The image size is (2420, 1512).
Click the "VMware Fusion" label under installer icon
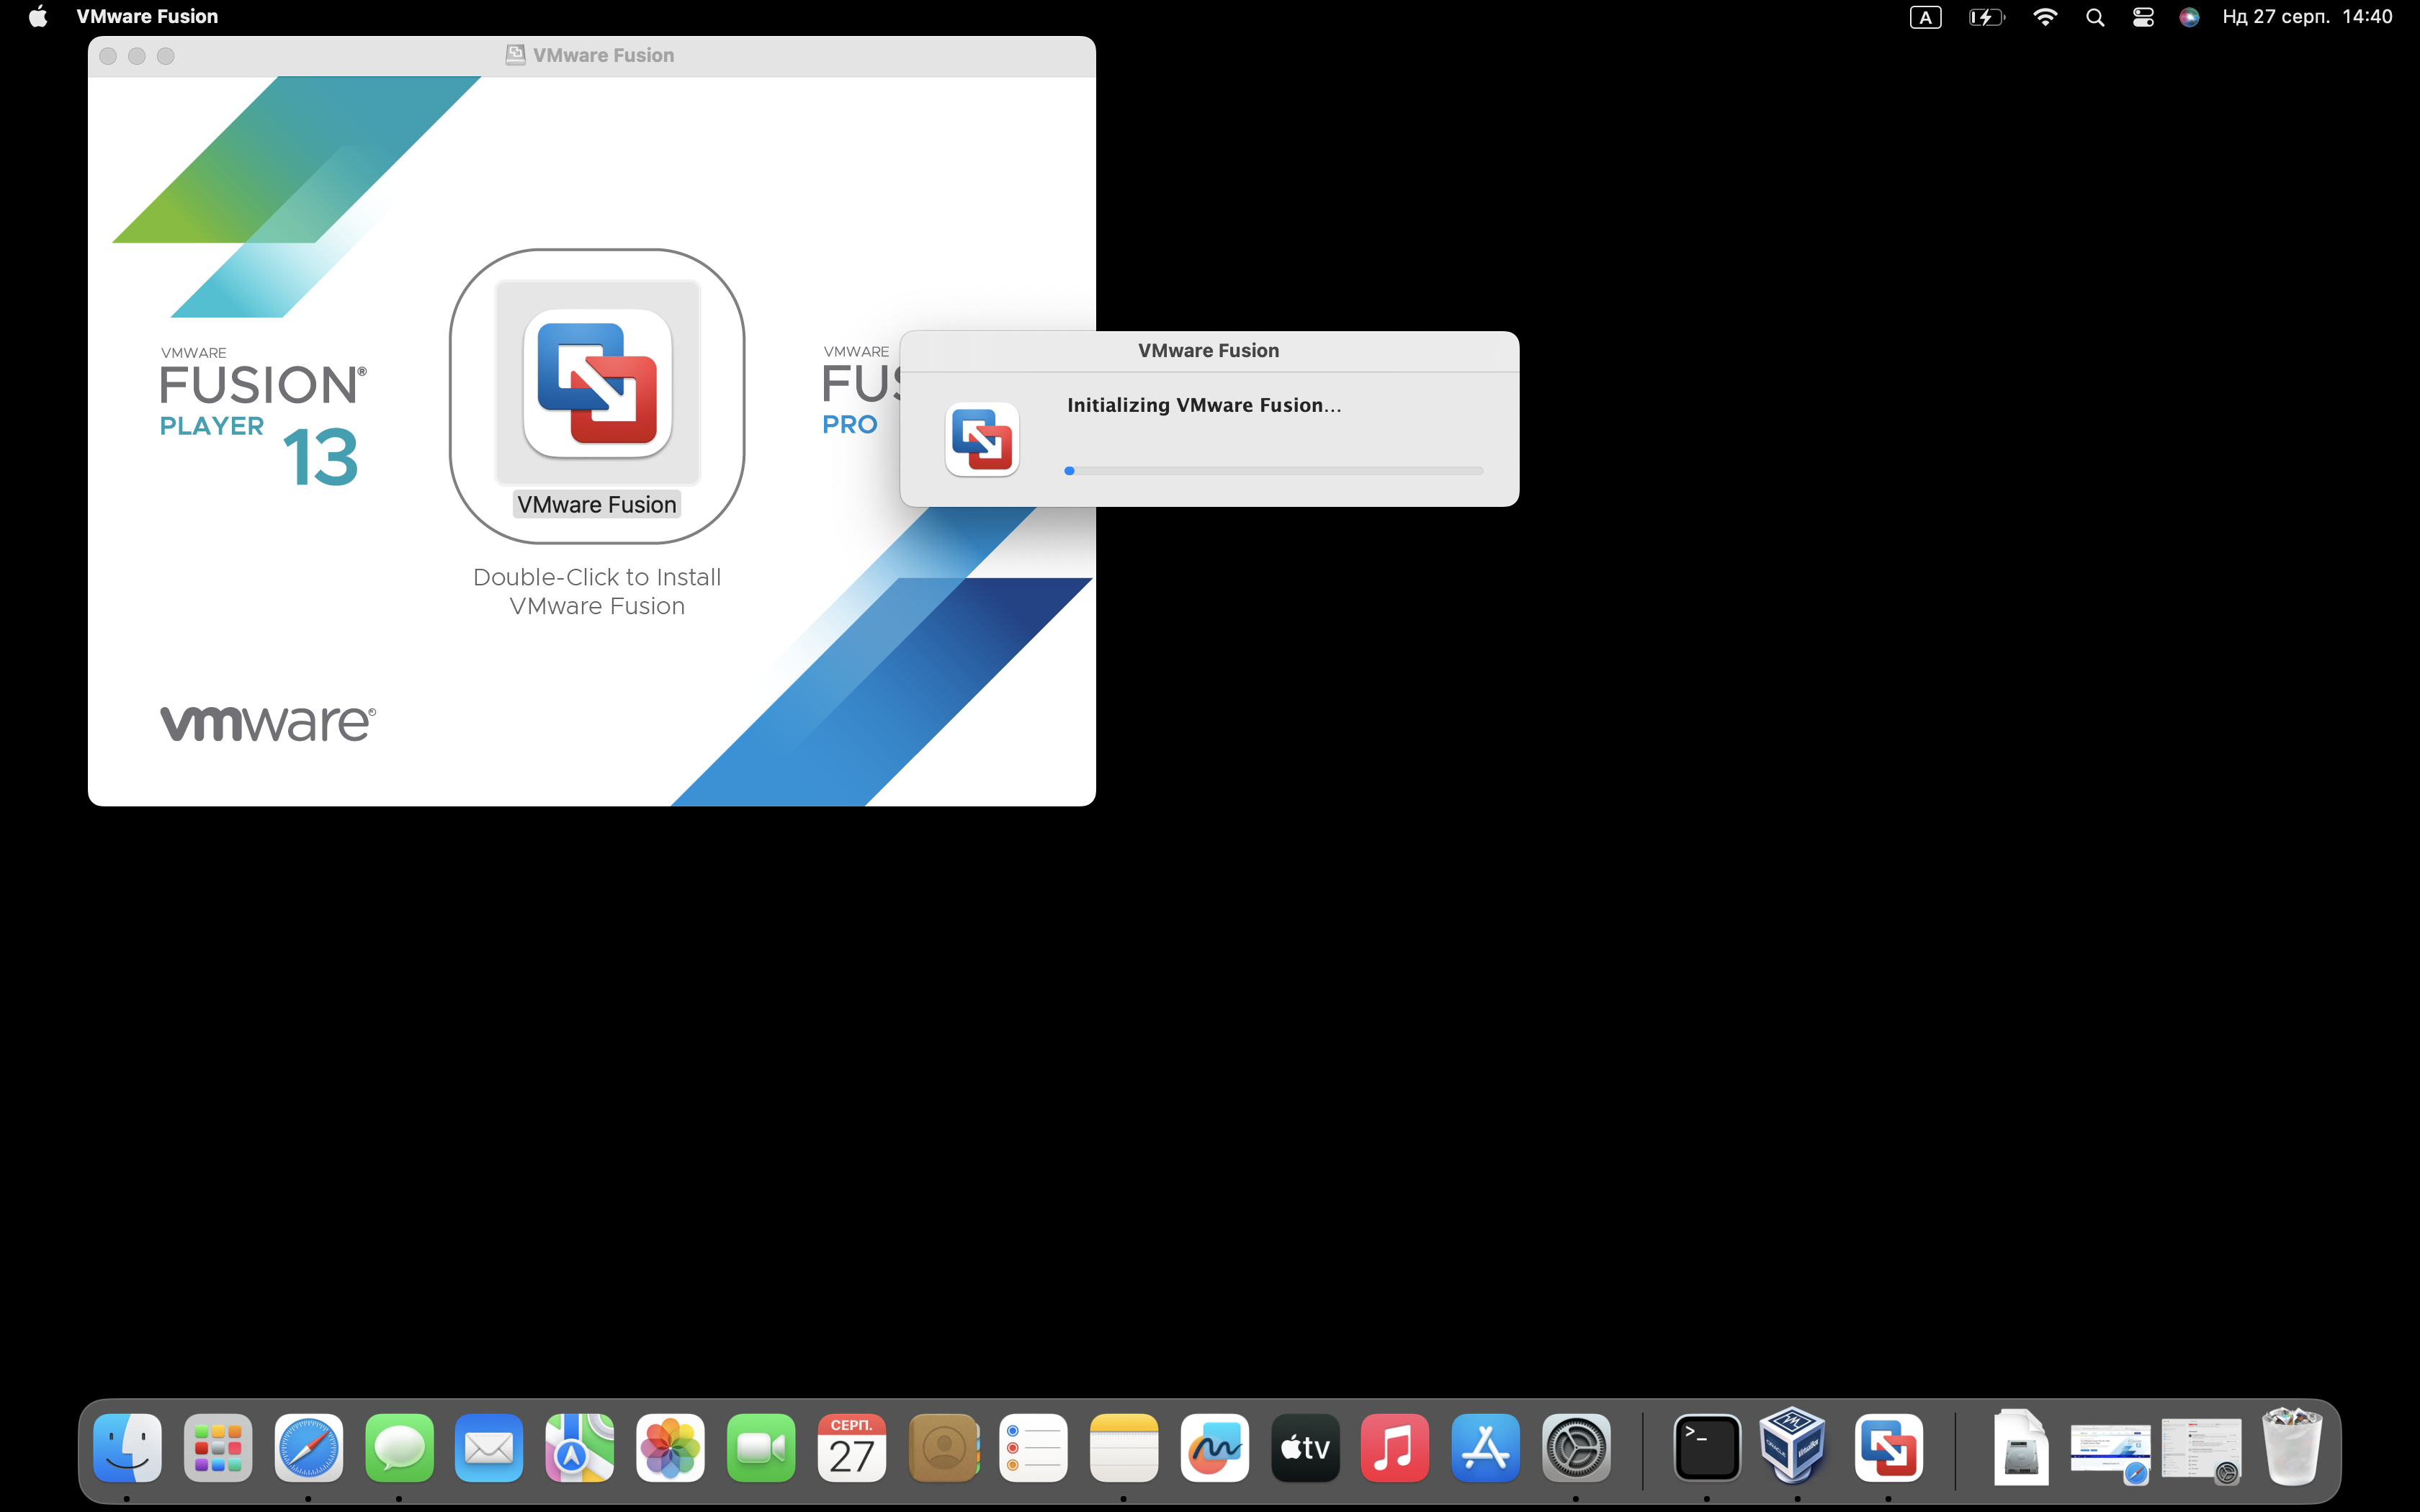coord(597,504)
